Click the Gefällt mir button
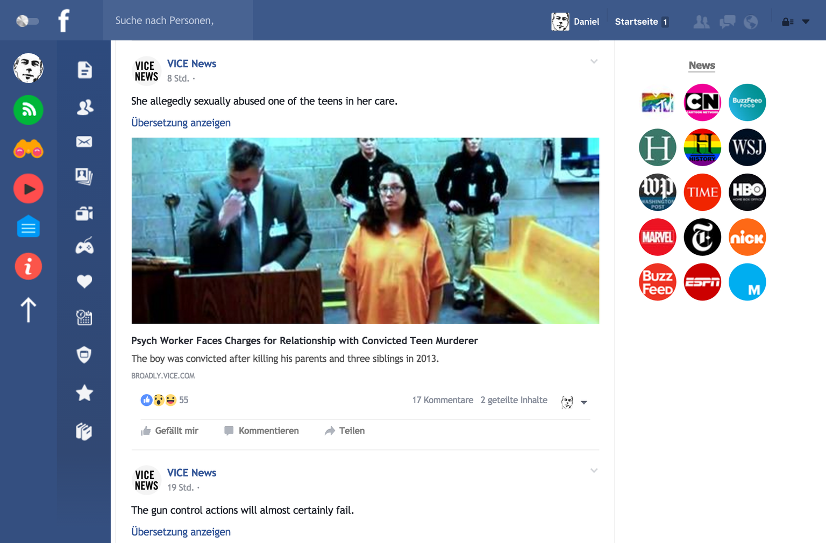Screen dimensions: 826x543 (x=170, y=431)
